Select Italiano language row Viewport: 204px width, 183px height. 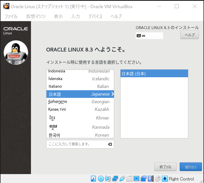(80, 86)
